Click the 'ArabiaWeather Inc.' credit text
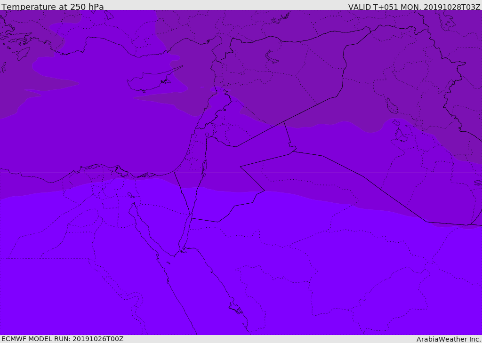 [x=448, y=339]
